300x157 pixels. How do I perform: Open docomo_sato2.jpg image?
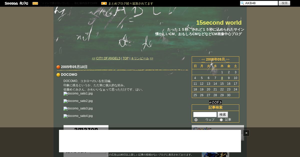[x=78, y=101]
